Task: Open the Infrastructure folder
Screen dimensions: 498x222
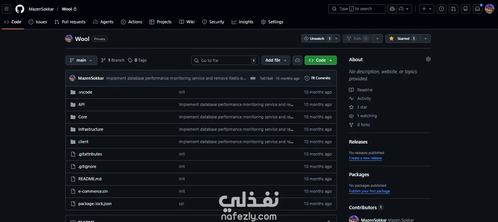Action: (91, 129)
